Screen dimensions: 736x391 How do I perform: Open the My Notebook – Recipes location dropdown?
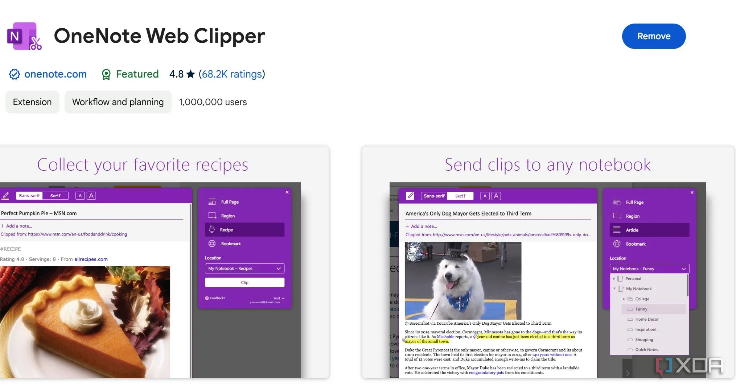(244, 269)
